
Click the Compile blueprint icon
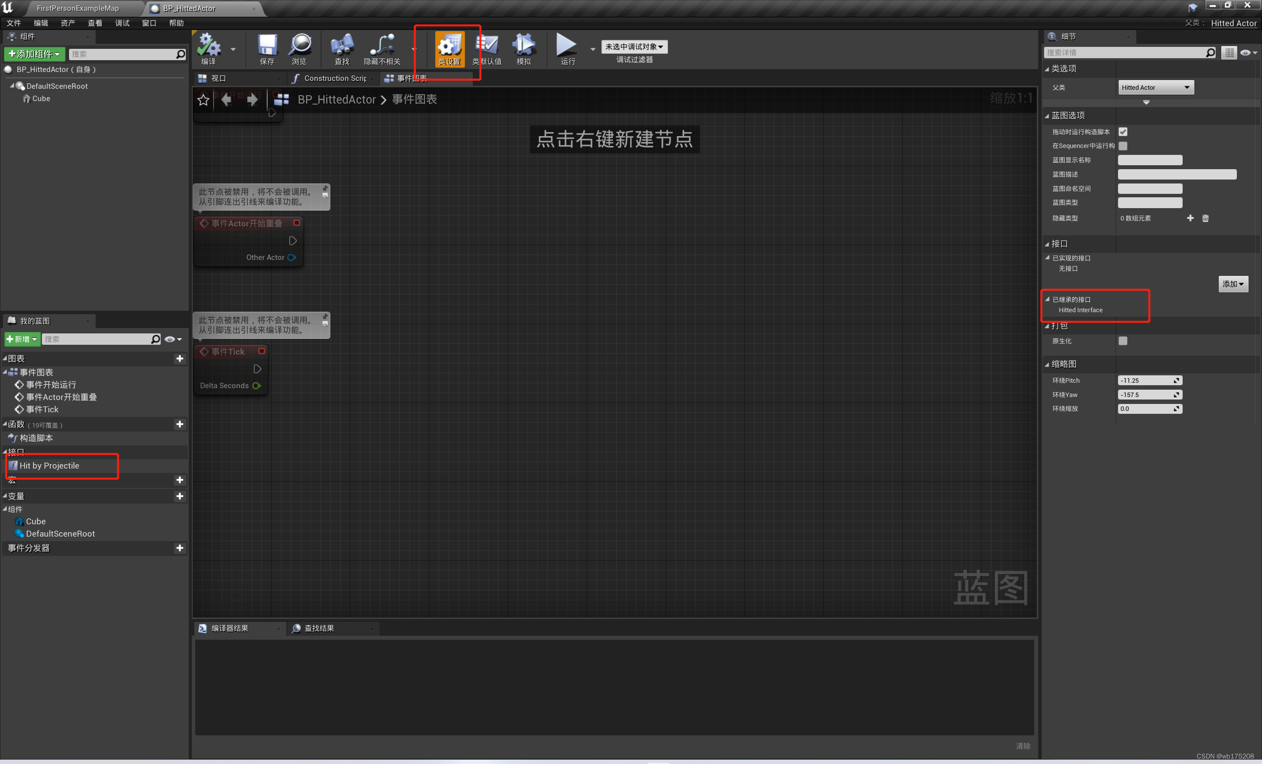[209, 45]
